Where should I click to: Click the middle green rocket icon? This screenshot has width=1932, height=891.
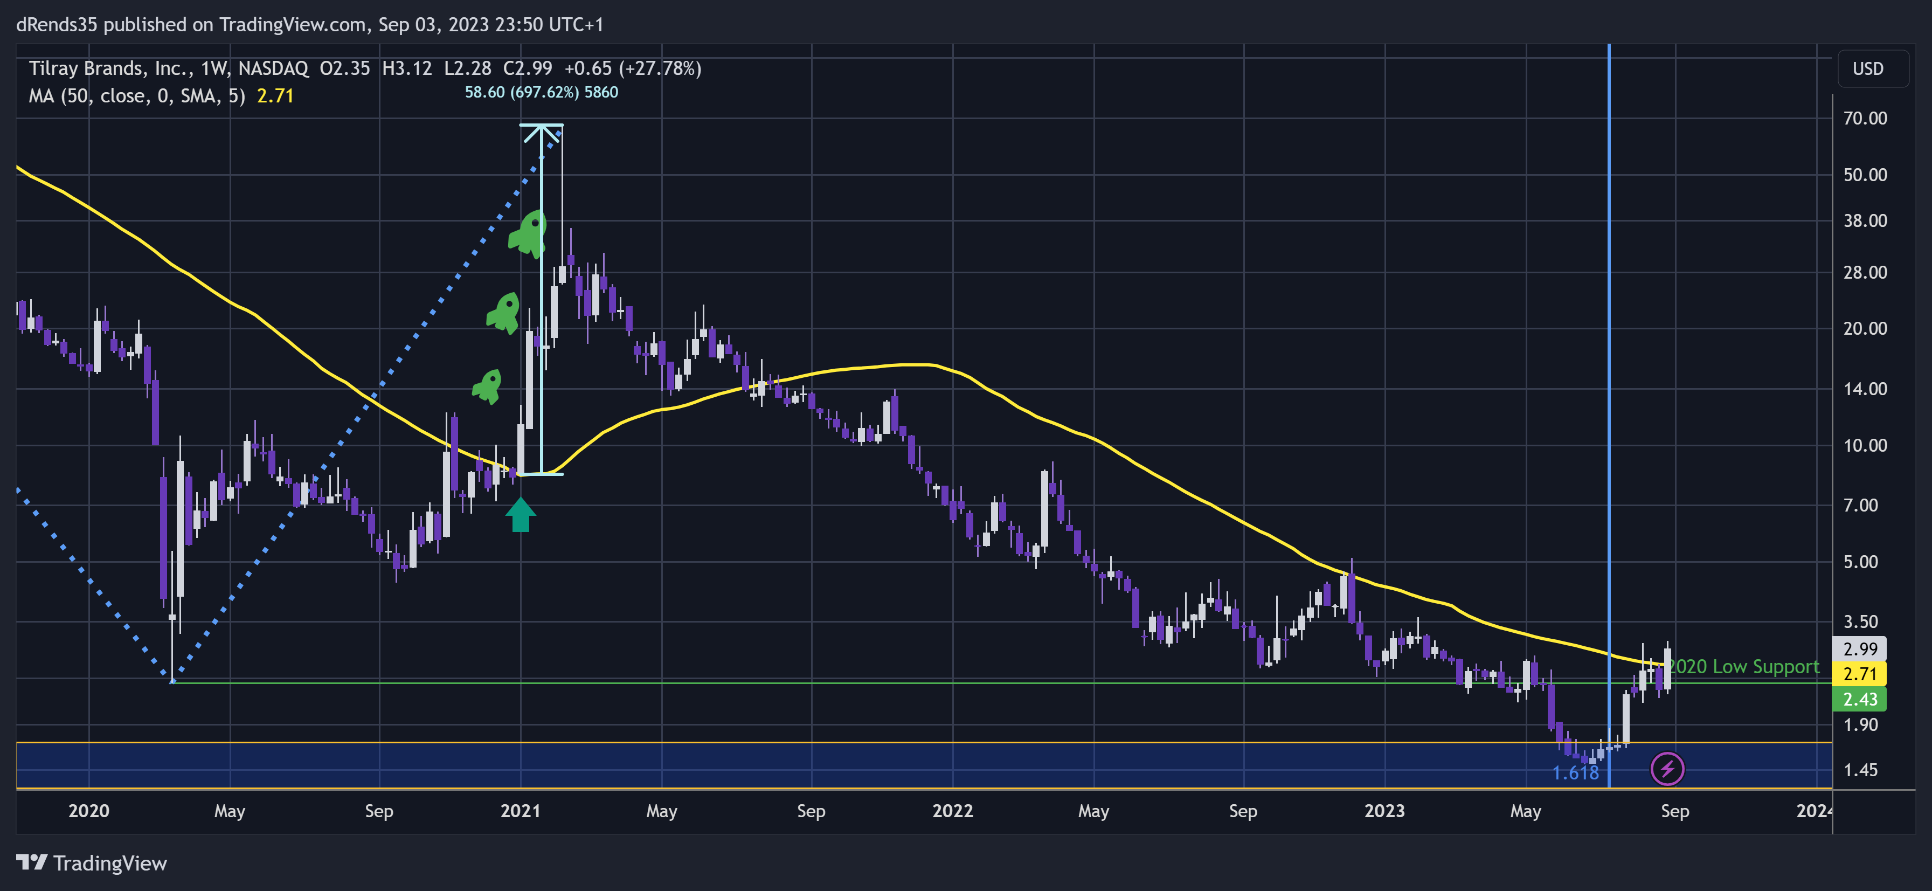pos(504,313)
